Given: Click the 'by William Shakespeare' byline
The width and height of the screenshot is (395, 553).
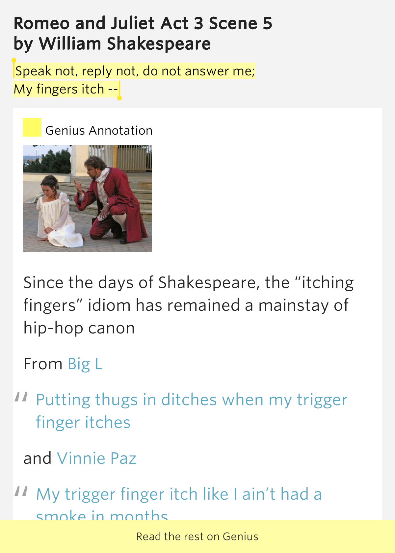Looking at the screenshot, I should click(x=112, y=44).
